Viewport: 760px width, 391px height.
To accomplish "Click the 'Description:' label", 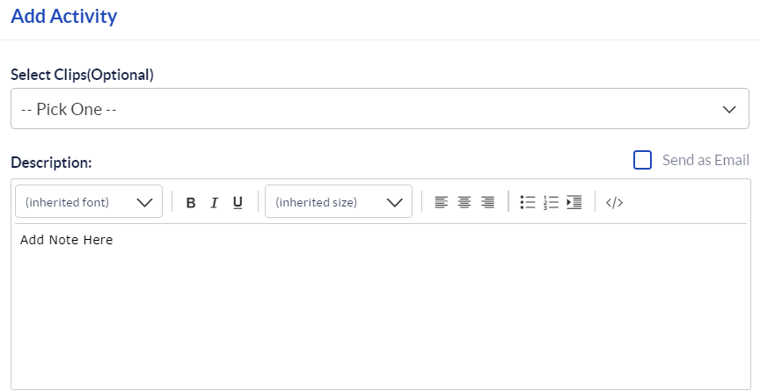I will tap(51, 163).
